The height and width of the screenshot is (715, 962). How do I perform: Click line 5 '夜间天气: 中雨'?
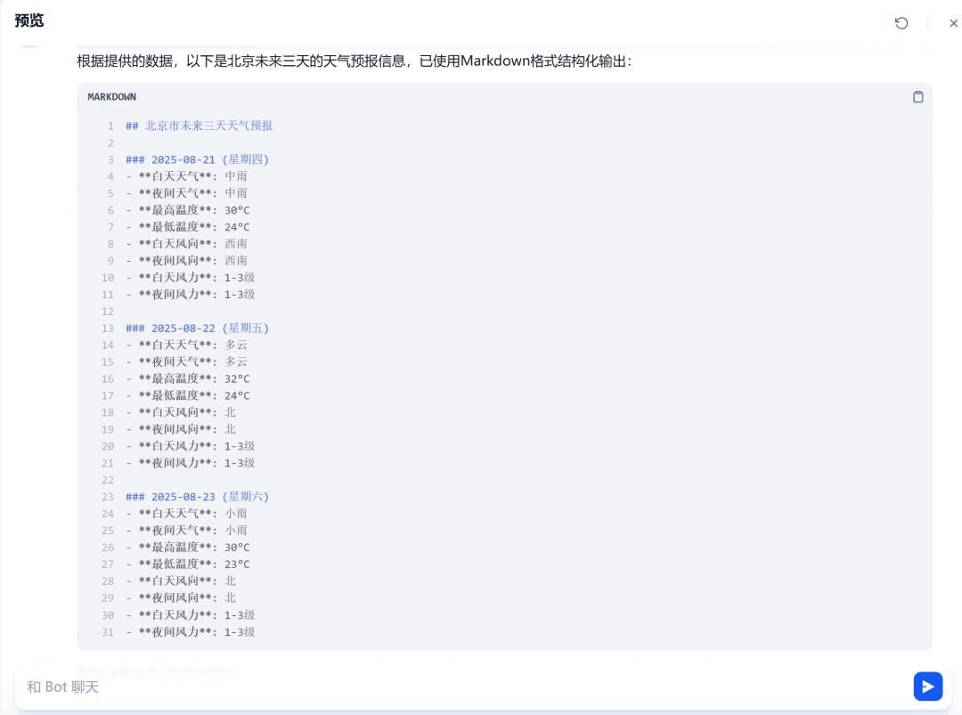tap(186, 193)
